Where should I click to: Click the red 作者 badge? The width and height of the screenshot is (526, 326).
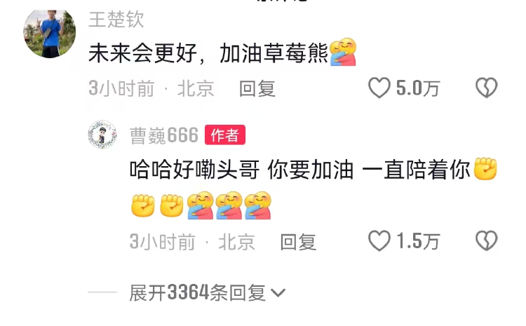point(225,135)
